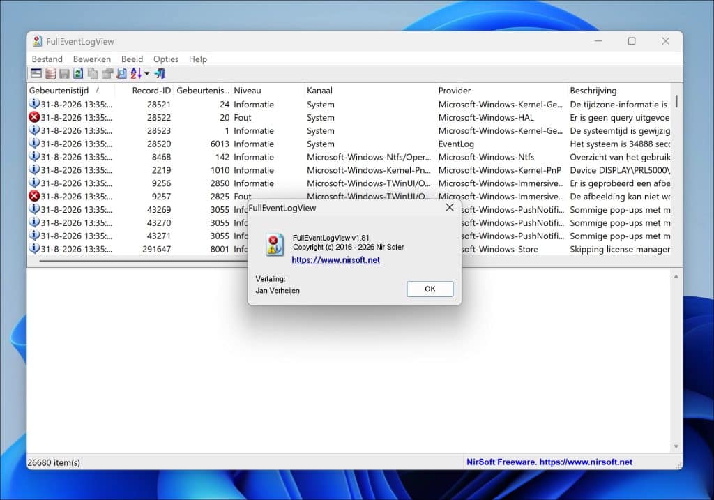Click the info icon of record 43270
Viewport: 714px width, 500px height.
coord(34,222)
